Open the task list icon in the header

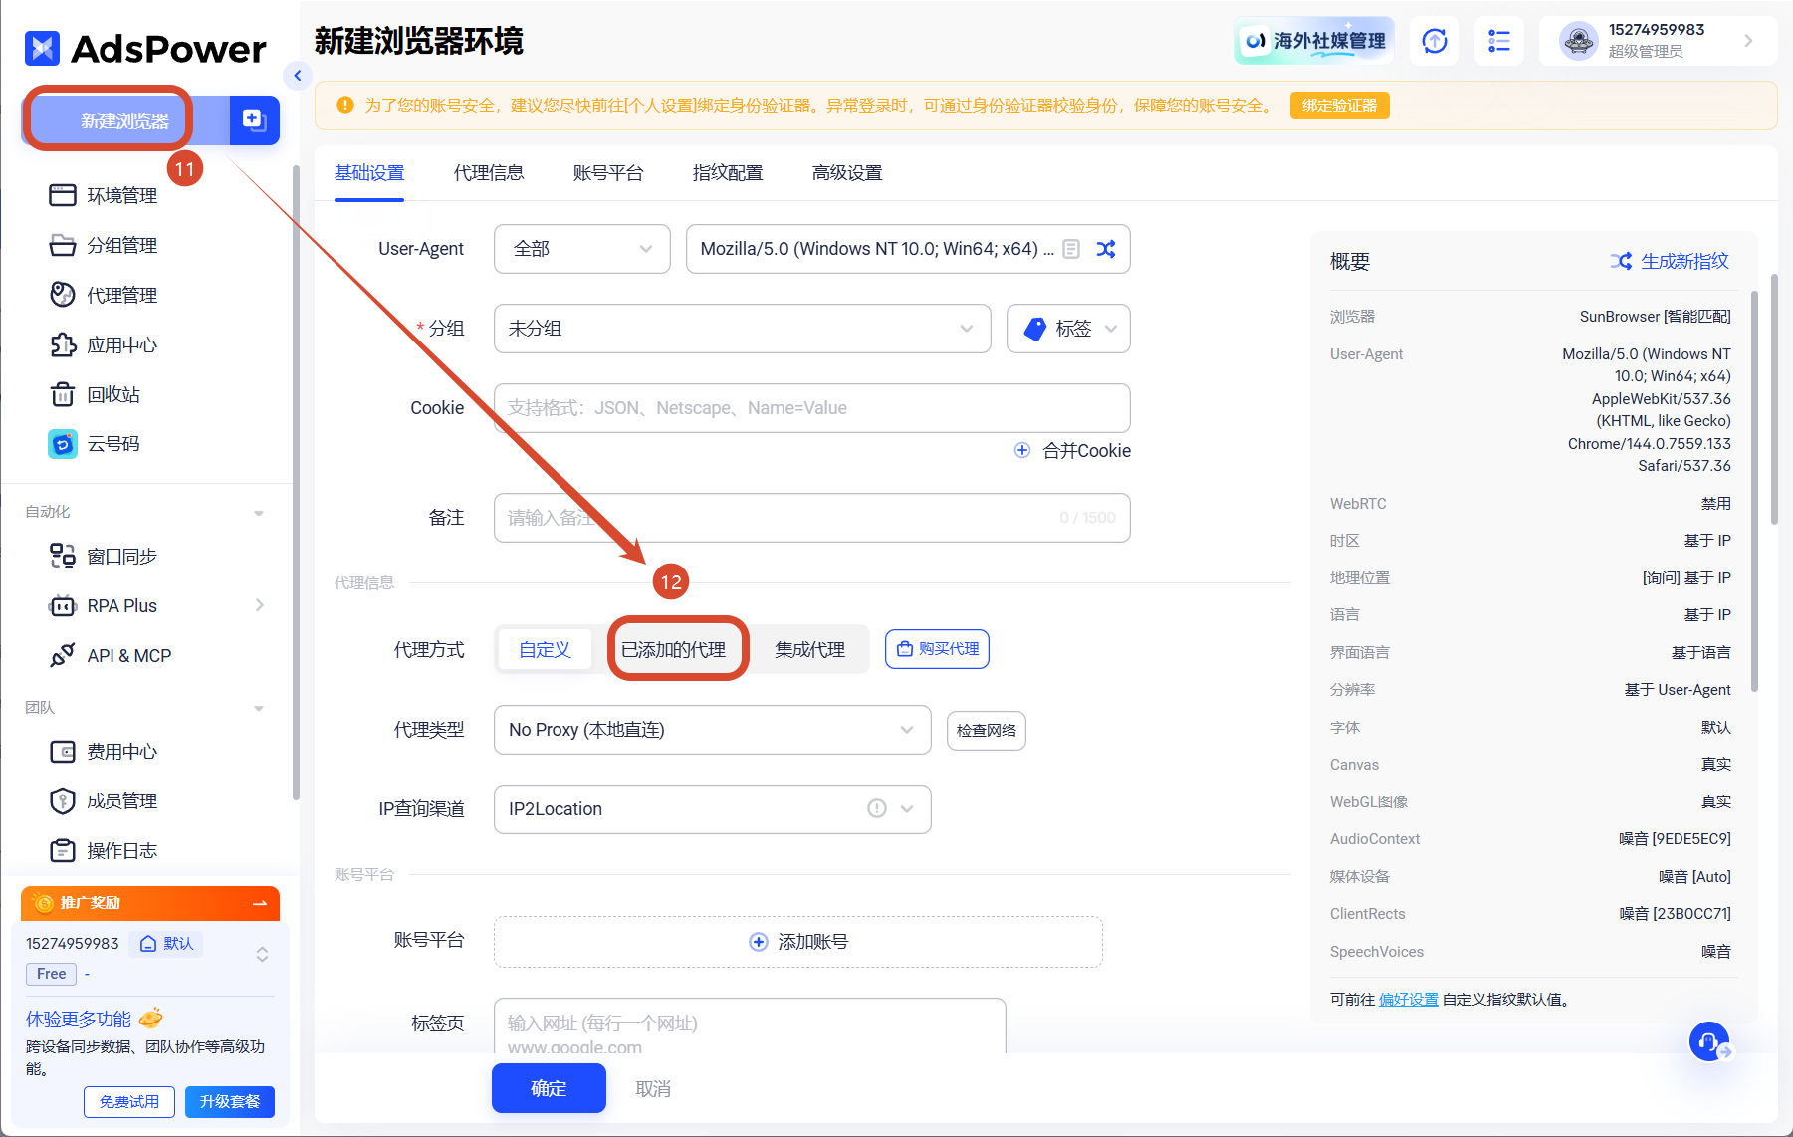pos(1499,41)
